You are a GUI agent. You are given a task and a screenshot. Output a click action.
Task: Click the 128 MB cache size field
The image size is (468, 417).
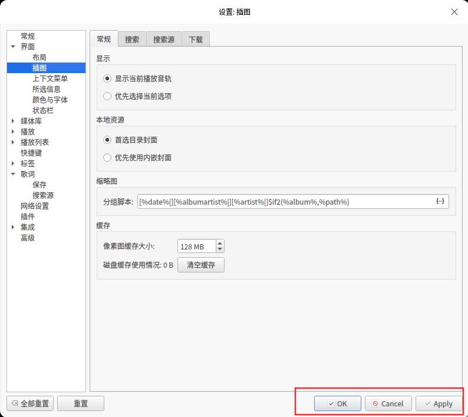point(197,247)
